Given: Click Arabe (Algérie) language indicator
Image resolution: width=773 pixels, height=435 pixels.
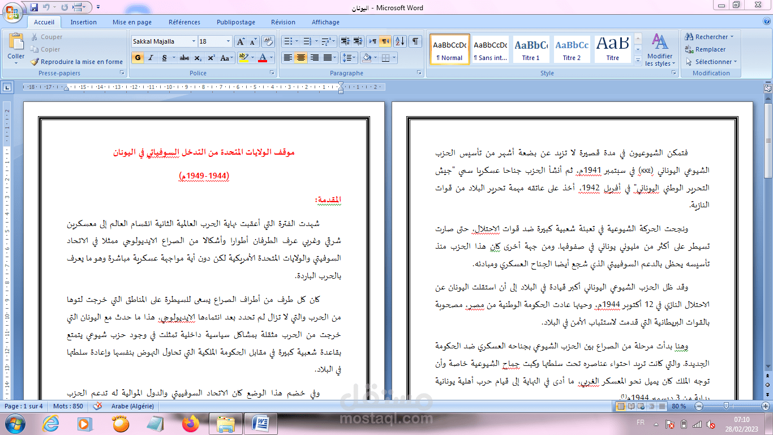Looking at the screenshot, I should click(132, 406).
